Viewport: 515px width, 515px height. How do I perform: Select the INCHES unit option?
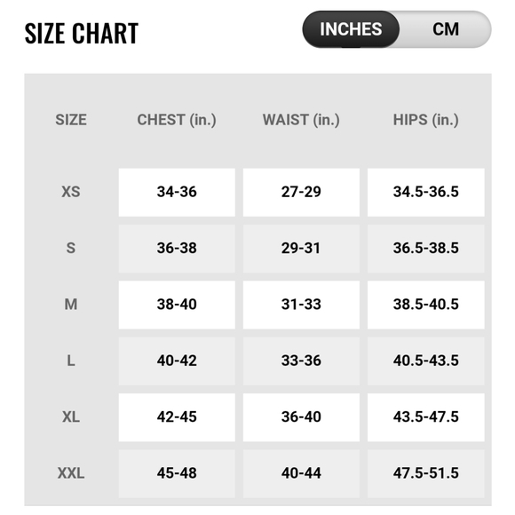[351, 29]
